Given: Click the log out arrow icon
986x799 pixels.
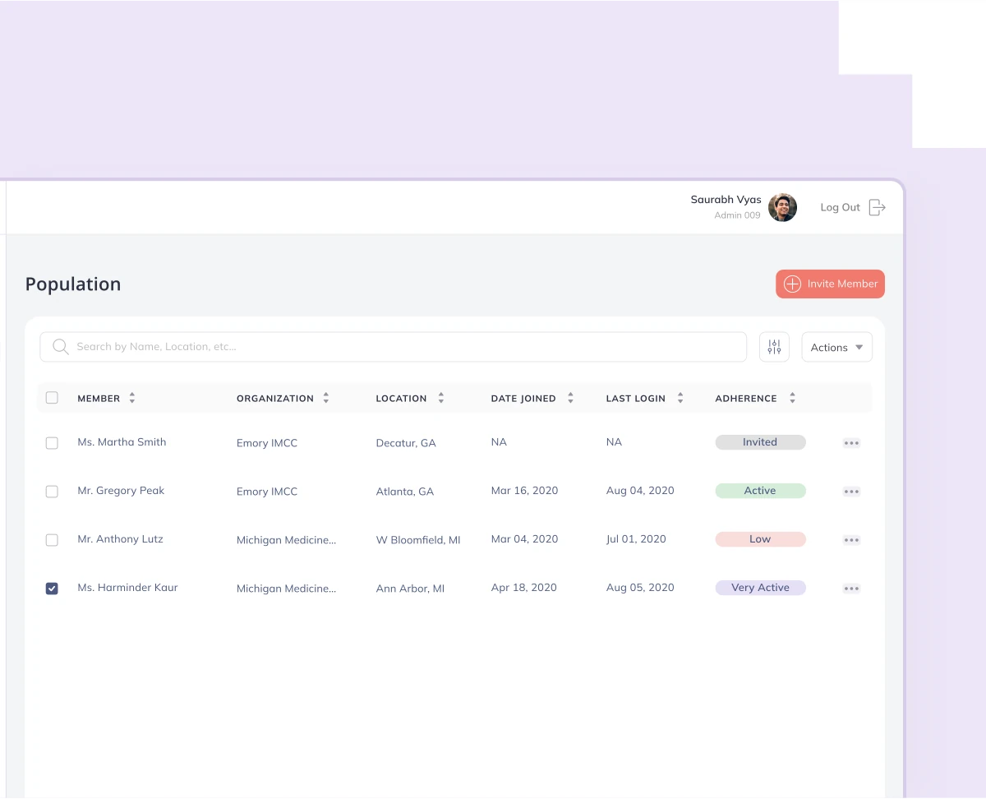Looking at the screenshot, I should pyautogui.click(x=878, y=208).
